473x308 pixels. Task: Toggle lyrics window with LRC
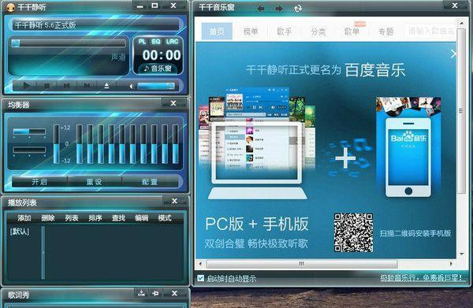coord(172,42)
